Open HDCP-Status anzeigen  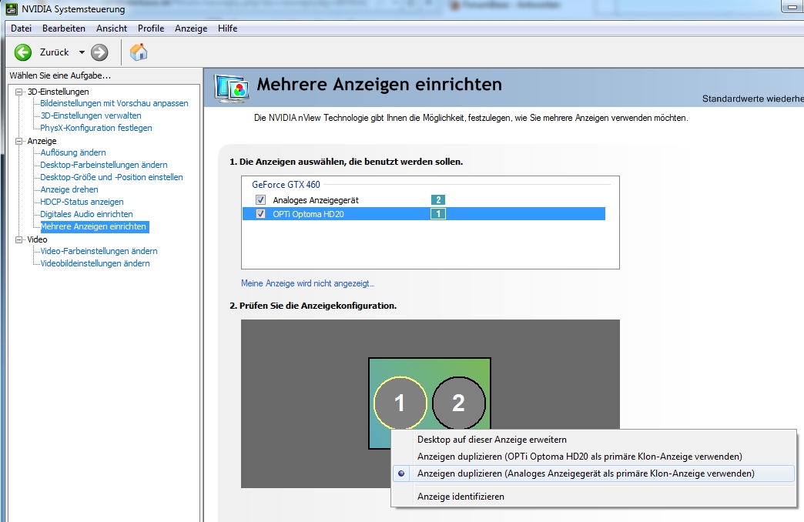82,202
